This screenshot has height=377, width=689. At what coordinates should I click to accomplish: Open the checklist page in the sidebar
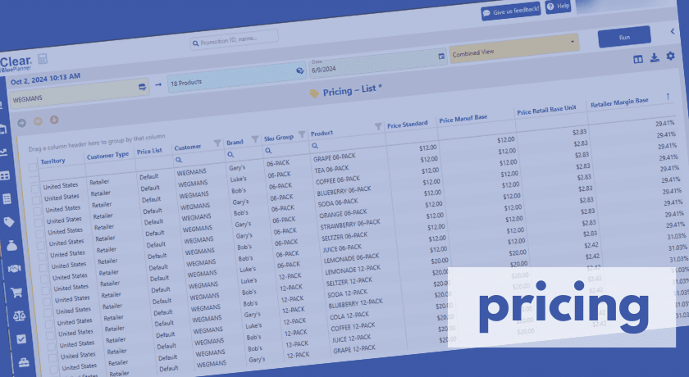[7, 199]
